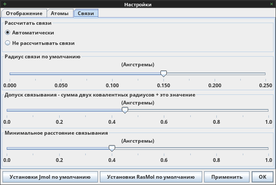Open the Отображение tab
The height and width of the screenshot is (185, 276).
click(24, 13)
